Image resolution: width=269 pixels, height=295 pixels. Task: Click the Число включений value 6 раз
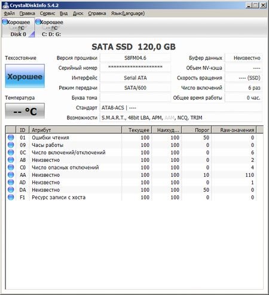(243, 88)
